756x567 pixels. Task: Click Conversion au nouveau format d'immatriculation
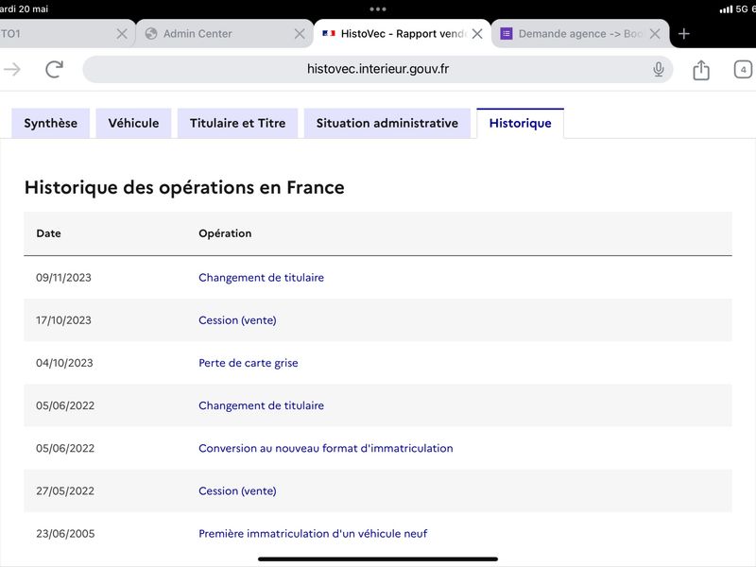coord(326,448)
